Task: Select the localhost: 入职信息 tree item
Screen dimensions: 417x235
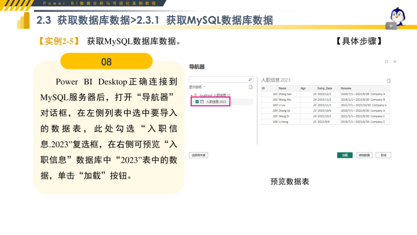Action: [x=215, y=95]
